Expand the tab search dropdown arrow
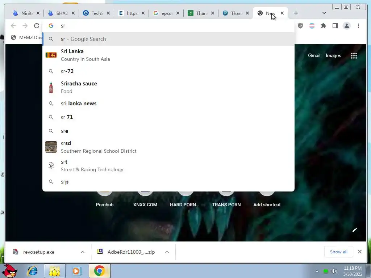The image size is (371, 278). tap(324, 13)
